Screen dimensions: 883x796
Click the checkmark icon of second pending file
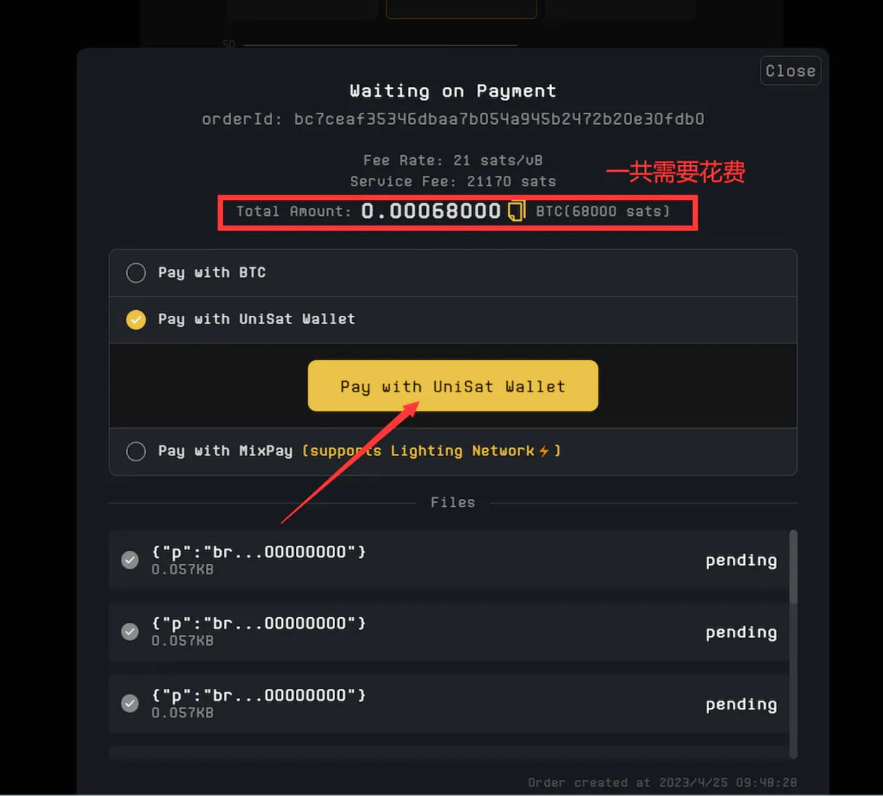point(130,631)
